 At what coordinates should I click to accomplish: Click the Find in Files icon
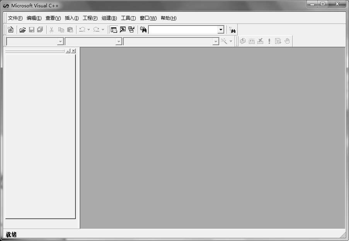click(143, 30)
